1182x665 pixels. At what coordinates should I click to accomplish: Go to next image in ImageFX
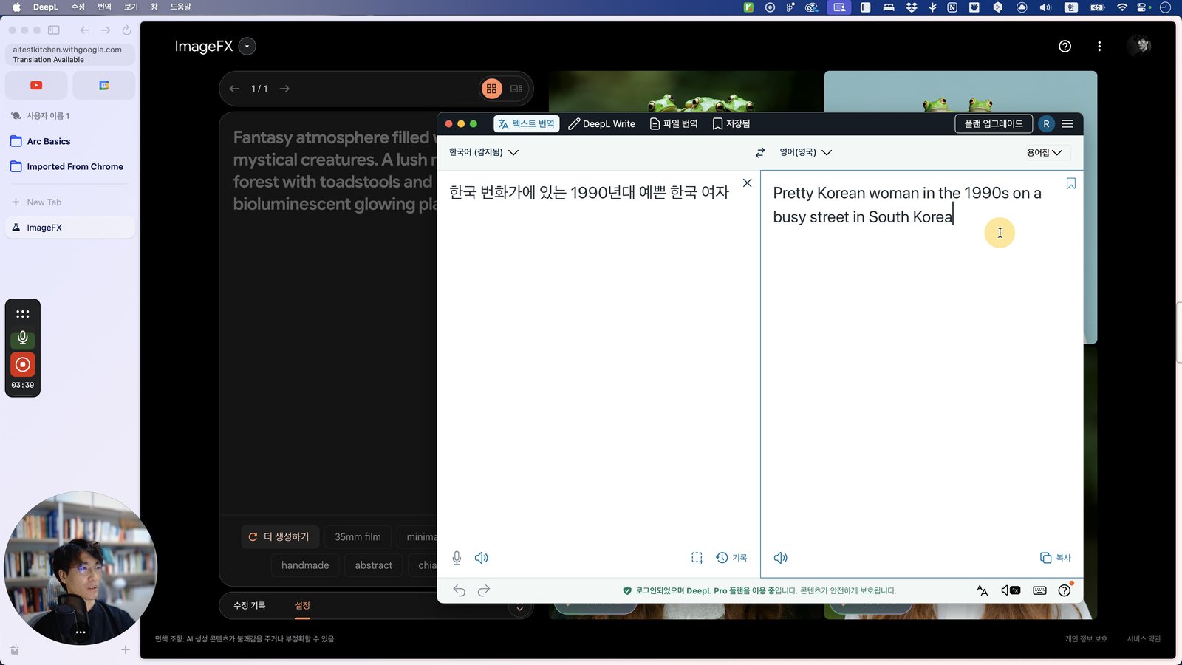tap(284, 89)
